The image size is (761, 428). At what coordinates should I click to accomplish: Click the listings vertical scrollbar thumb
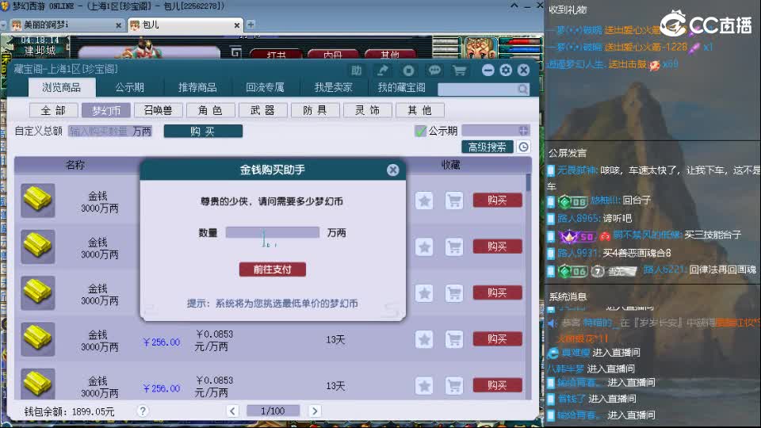click(x=528, y=183)
